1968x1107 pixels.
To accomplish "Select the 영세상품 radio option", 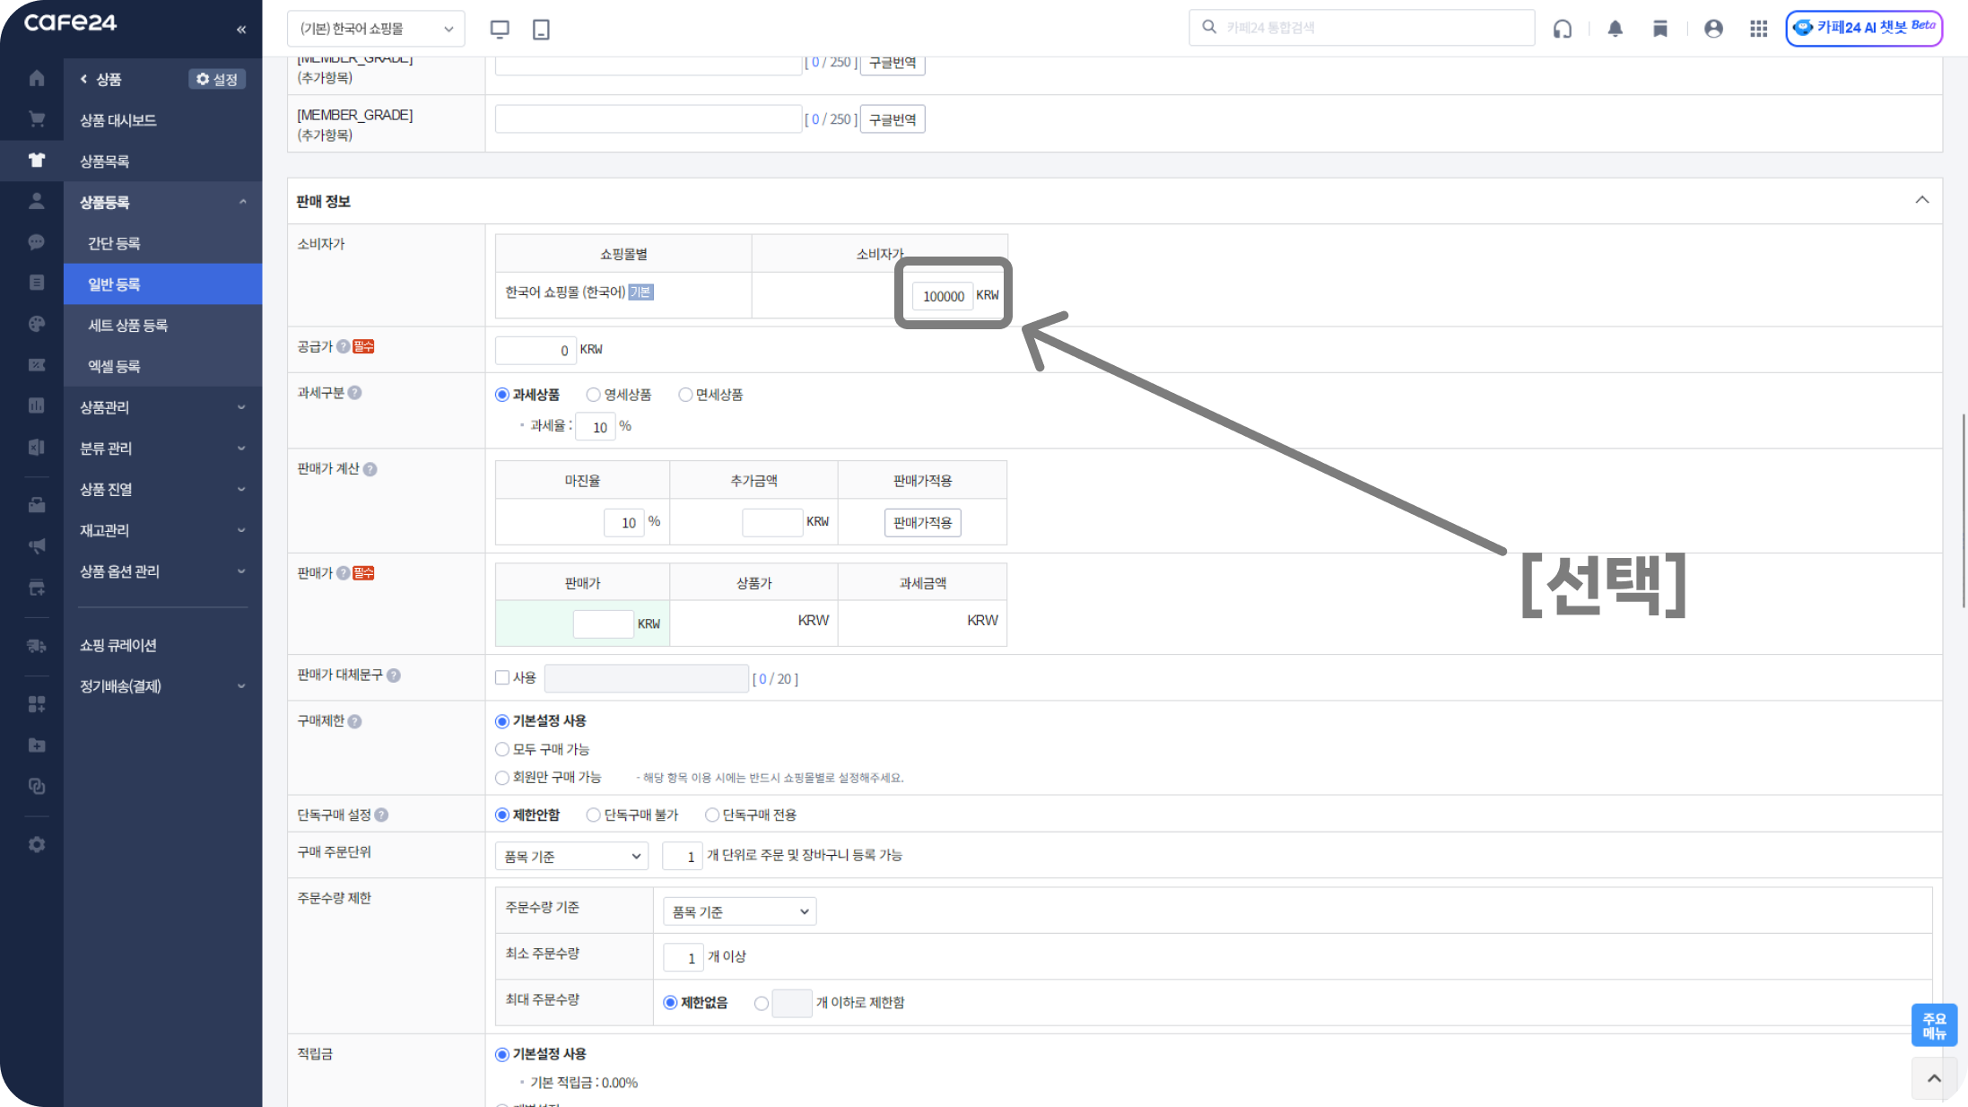I will [593, 395].
